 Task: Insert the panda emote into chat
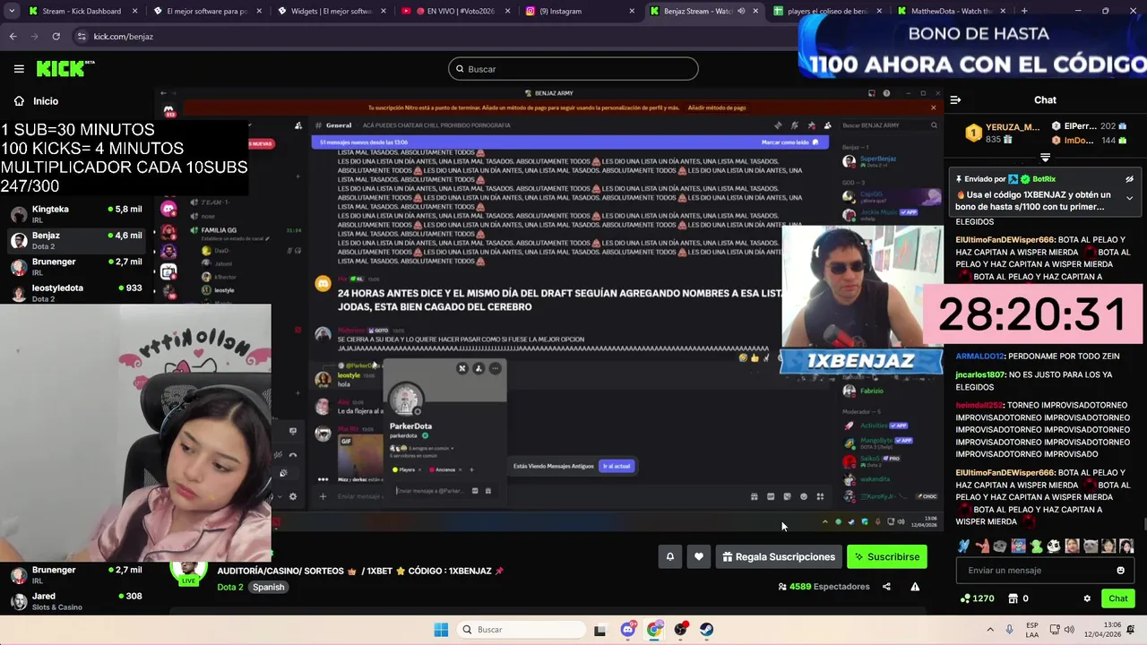point(1054,546)
